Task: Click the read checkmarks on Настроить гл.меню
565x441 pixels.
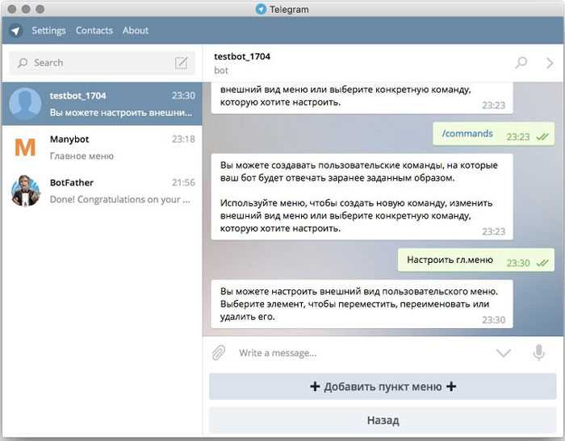Action: point(542,263)
